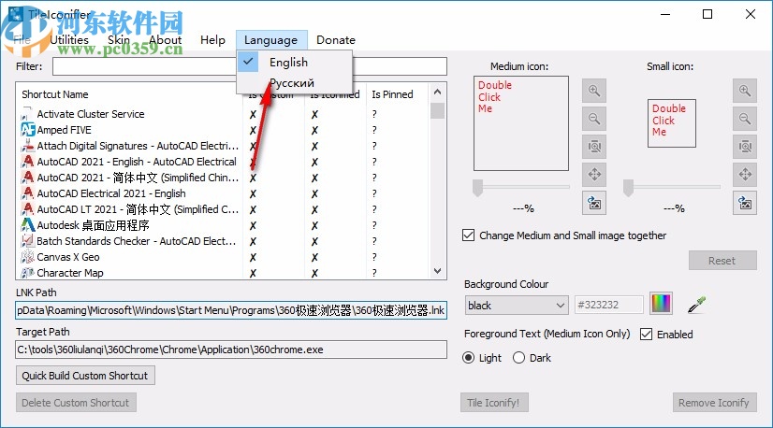The width and height of the screenshot is (773, 428).
Task: Zoom out the medium icon
Action: 594,119
